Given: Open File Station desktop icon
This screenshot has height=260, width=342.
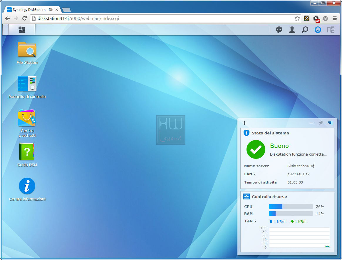Looking at the screenshot, I should coord(27,49).
